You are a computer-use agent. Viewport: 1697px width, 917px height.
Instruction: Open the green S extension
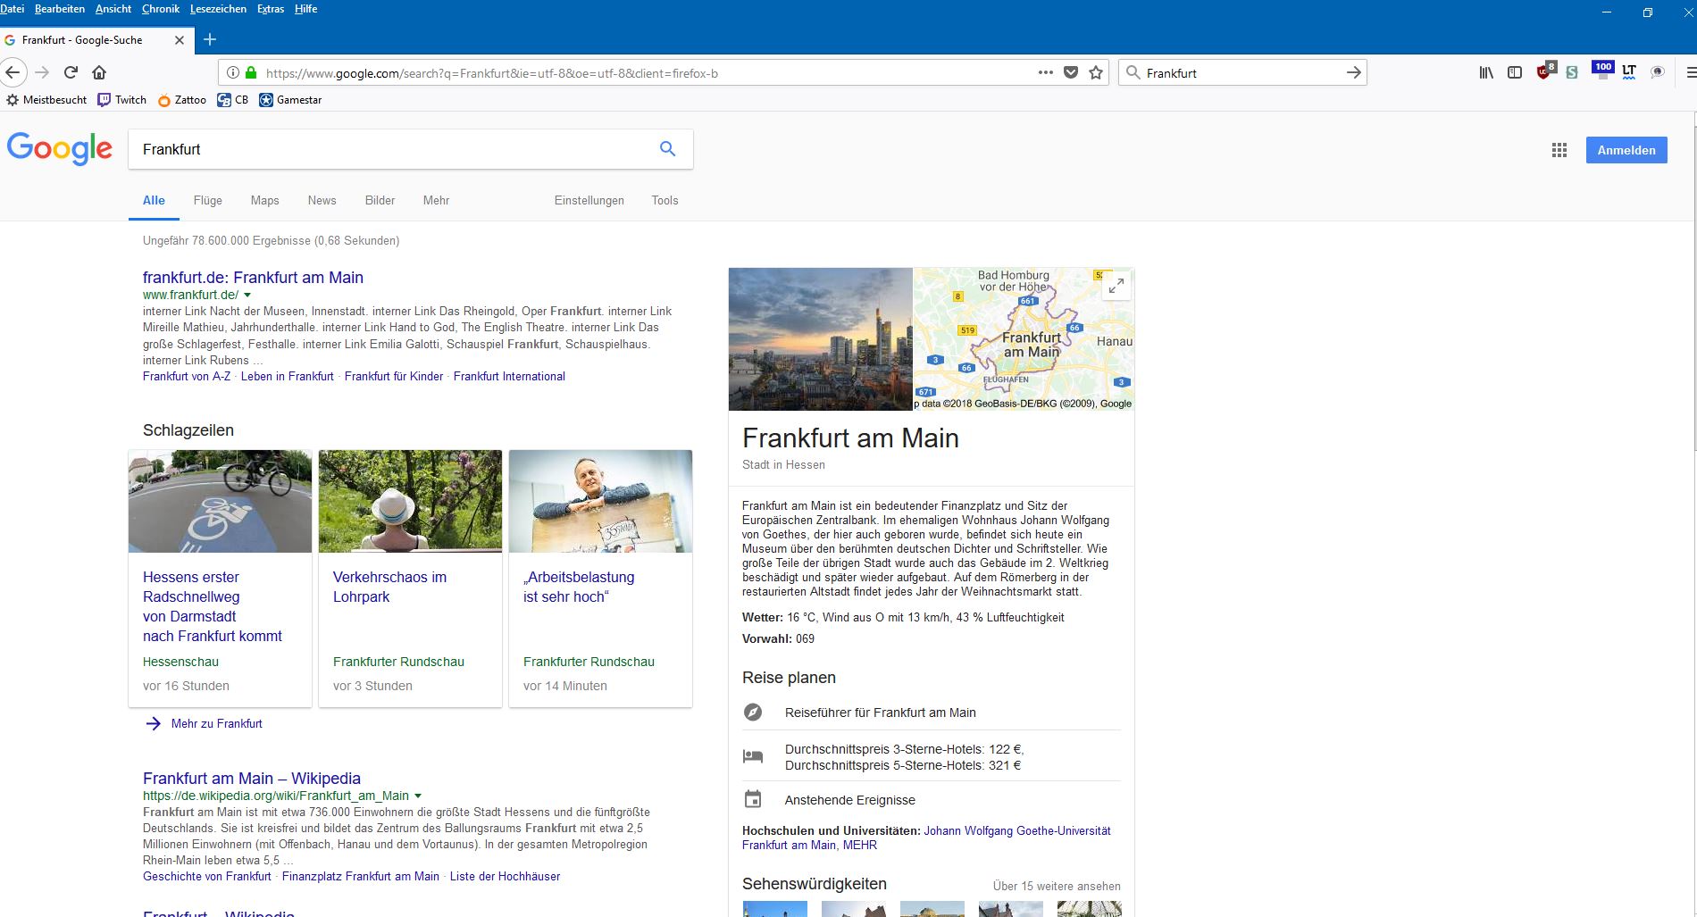[1572, 72]
